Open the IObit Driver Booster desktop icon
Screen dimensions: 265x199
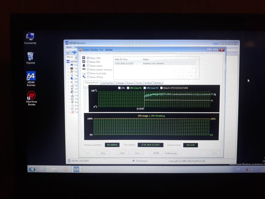pos(31,97)
